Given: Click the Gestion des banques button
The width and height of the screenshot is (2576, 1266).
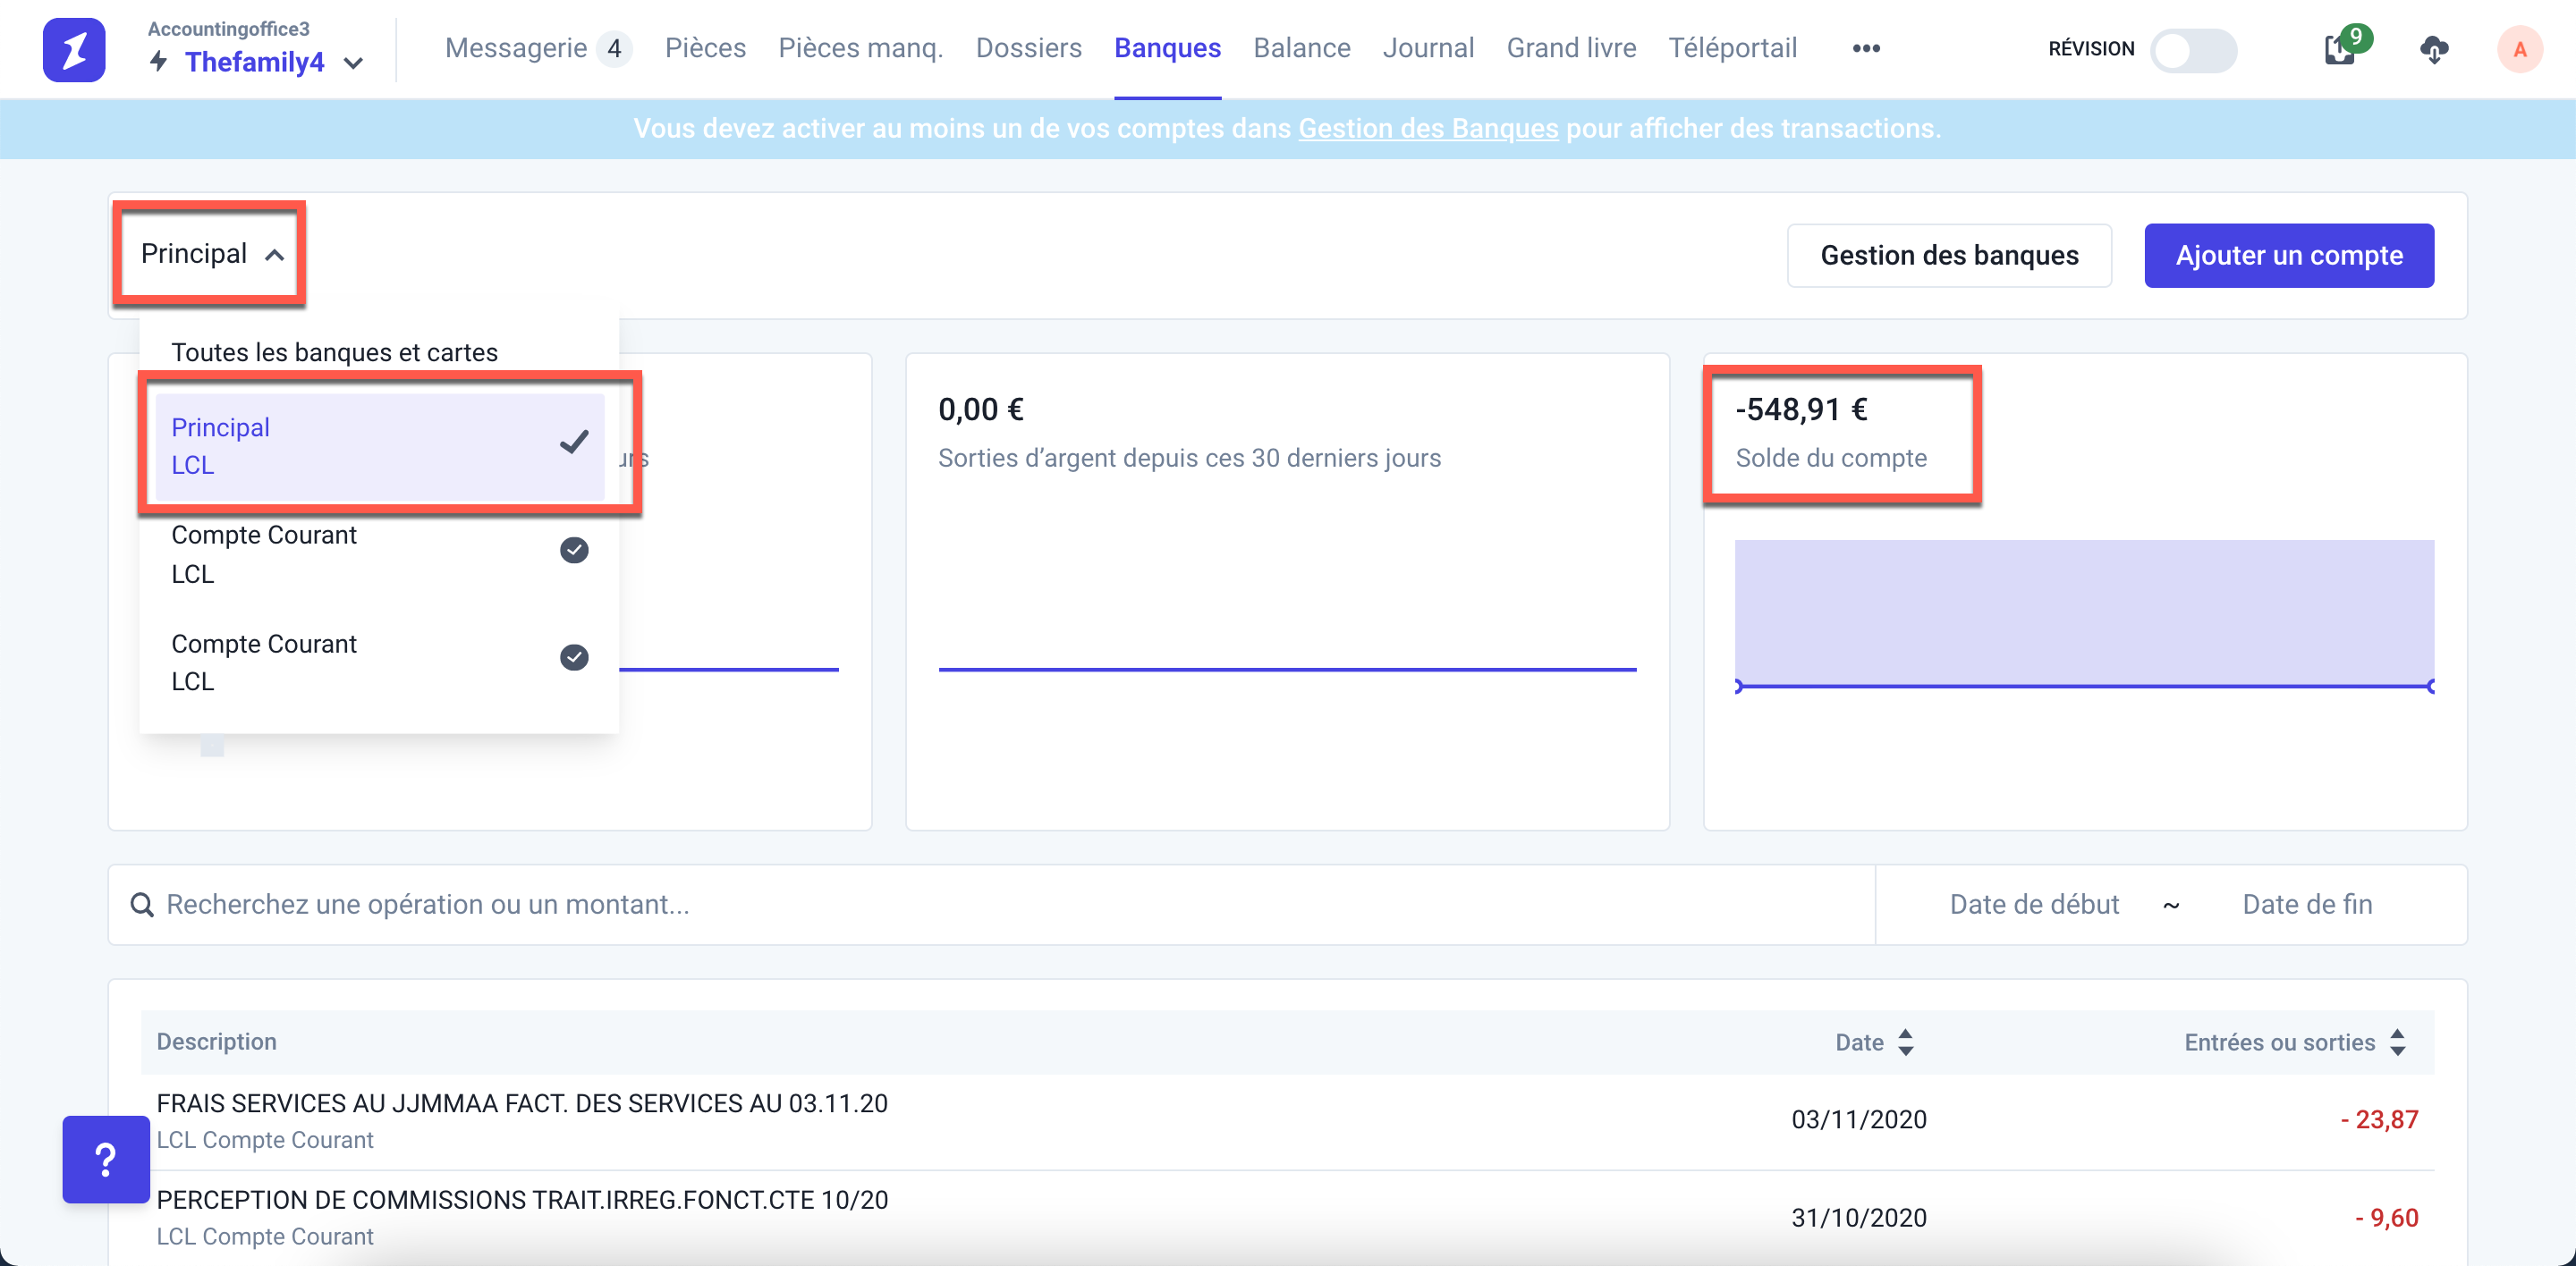Looking at the screenshot, I should coord(1948,255).
